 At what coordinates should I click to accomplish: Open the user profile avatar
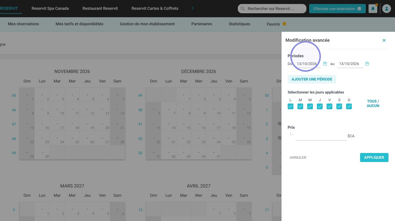[387, 8]
